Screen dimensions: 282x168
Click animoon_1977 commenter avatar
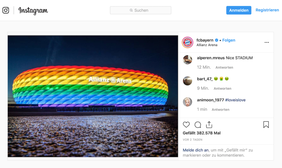tap(187, 102)
